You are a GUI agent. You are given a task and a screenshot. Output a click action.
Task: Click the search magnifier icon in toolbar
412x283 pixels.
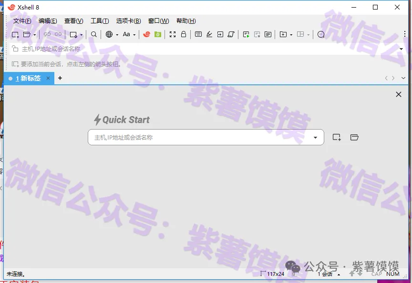coord(94,34)
